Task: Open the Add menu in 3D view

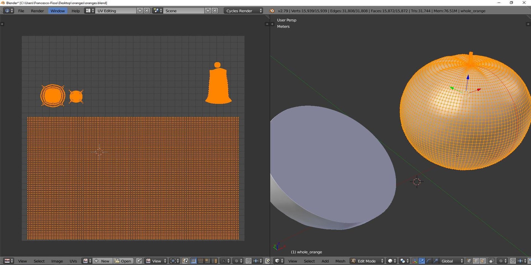Action: click(x=325, y=261)
